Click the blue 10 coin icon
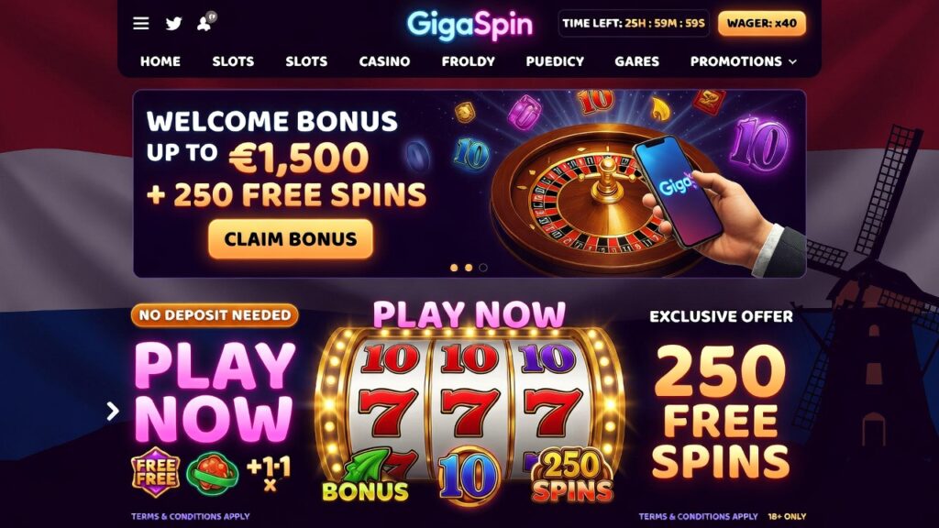The width and height of the screenshot is (939, 528). (x=469, y=477)
